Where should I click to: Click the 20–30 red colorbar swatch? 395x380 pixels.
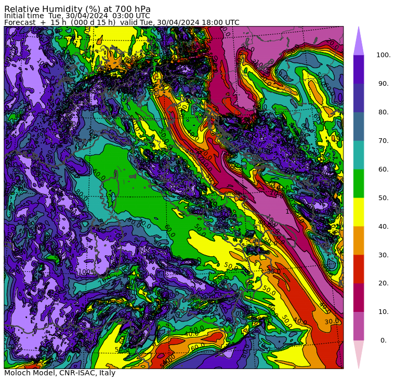pyautogui.click(x=359, y=269)
